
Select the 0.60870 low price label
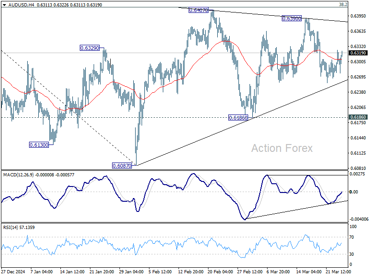coord(122,166)
